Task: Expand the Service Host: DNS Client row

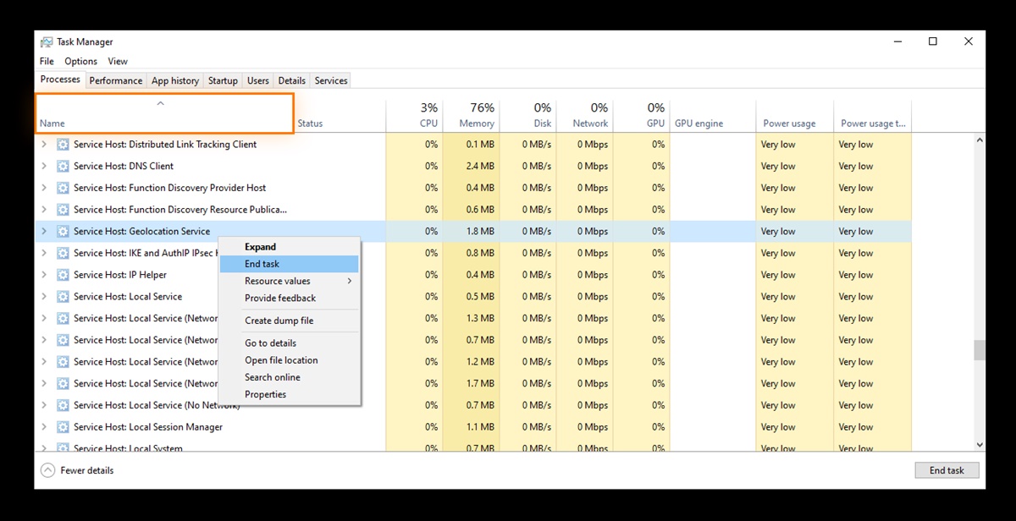Action: click(43, 166)
